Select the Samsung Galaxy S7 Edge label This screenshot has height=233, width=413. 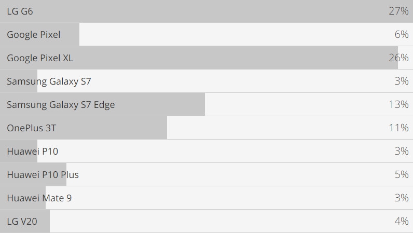tap(61, 105)
